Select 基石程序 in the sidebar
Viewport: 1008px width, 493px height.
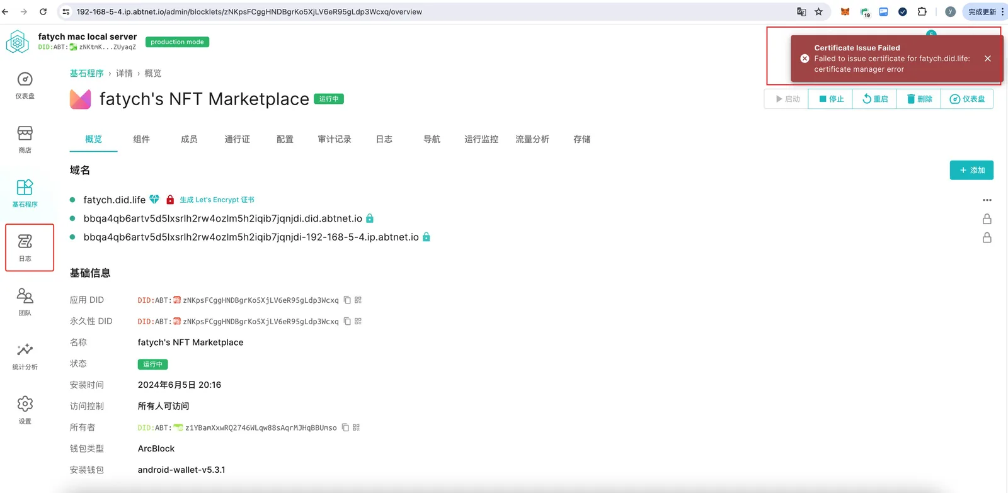(25, 193)
